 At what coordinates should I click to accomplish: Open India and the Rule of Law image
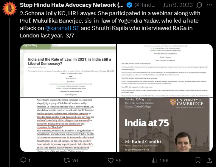pyautogui.click(x=68, y=71)
